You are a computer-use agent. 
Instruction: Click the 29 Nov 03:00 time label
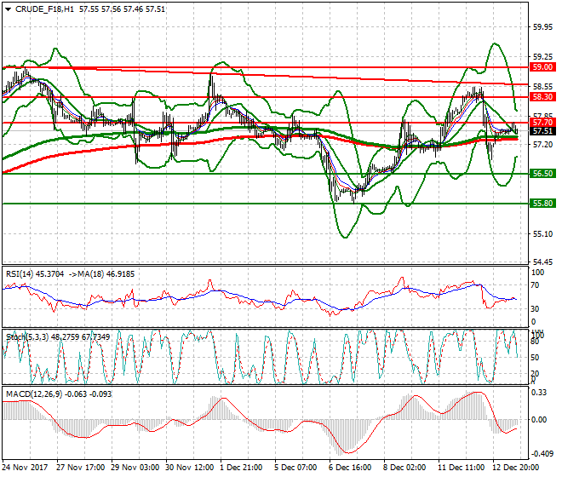click(135, 468)
